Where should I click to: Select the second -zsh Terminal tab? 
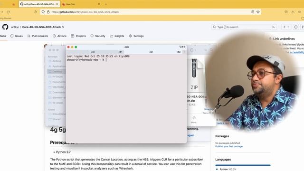(153, 52)
